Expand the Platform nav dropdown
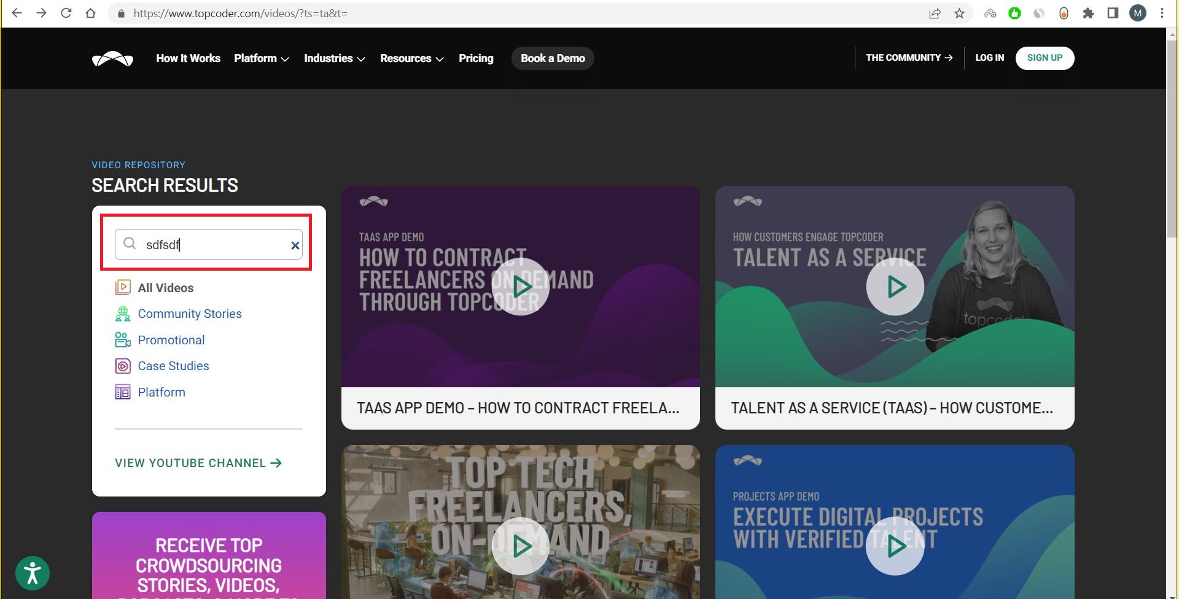The width and height of the screenshot is (1179, 599). [x=262, y=58]
